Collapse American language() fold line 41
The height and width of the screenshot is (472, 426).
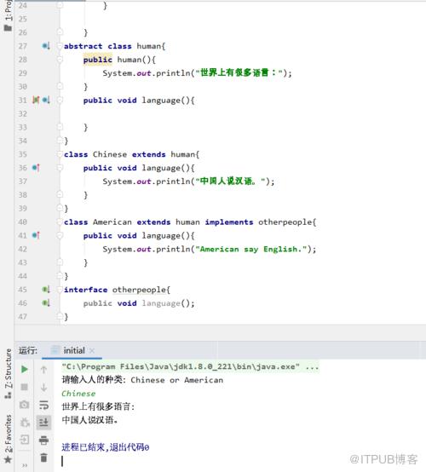click(x=60, y=235)
